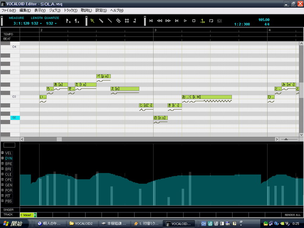The width and height of the screenshot is (304, 228).
Task: Open the language bar help icon
Action: click(x=234, y=223)
